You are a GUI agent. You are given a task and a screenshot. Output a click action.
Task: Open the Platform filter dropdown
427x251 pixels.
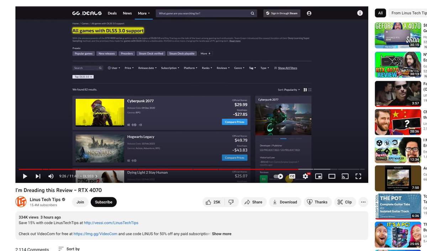(190, 68)
